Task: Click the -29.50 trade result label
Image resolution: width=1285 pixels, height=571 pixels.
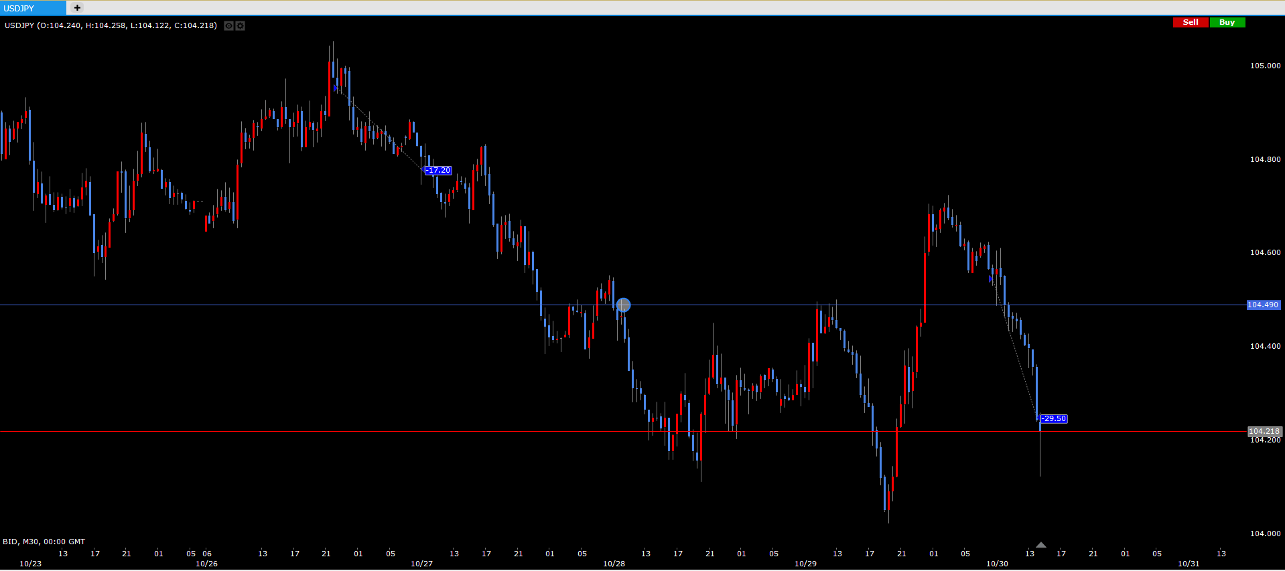Action: [1054, 418]
